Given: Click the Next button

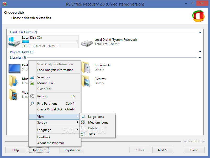Looking at the screenshot, I should pos(162,150).
